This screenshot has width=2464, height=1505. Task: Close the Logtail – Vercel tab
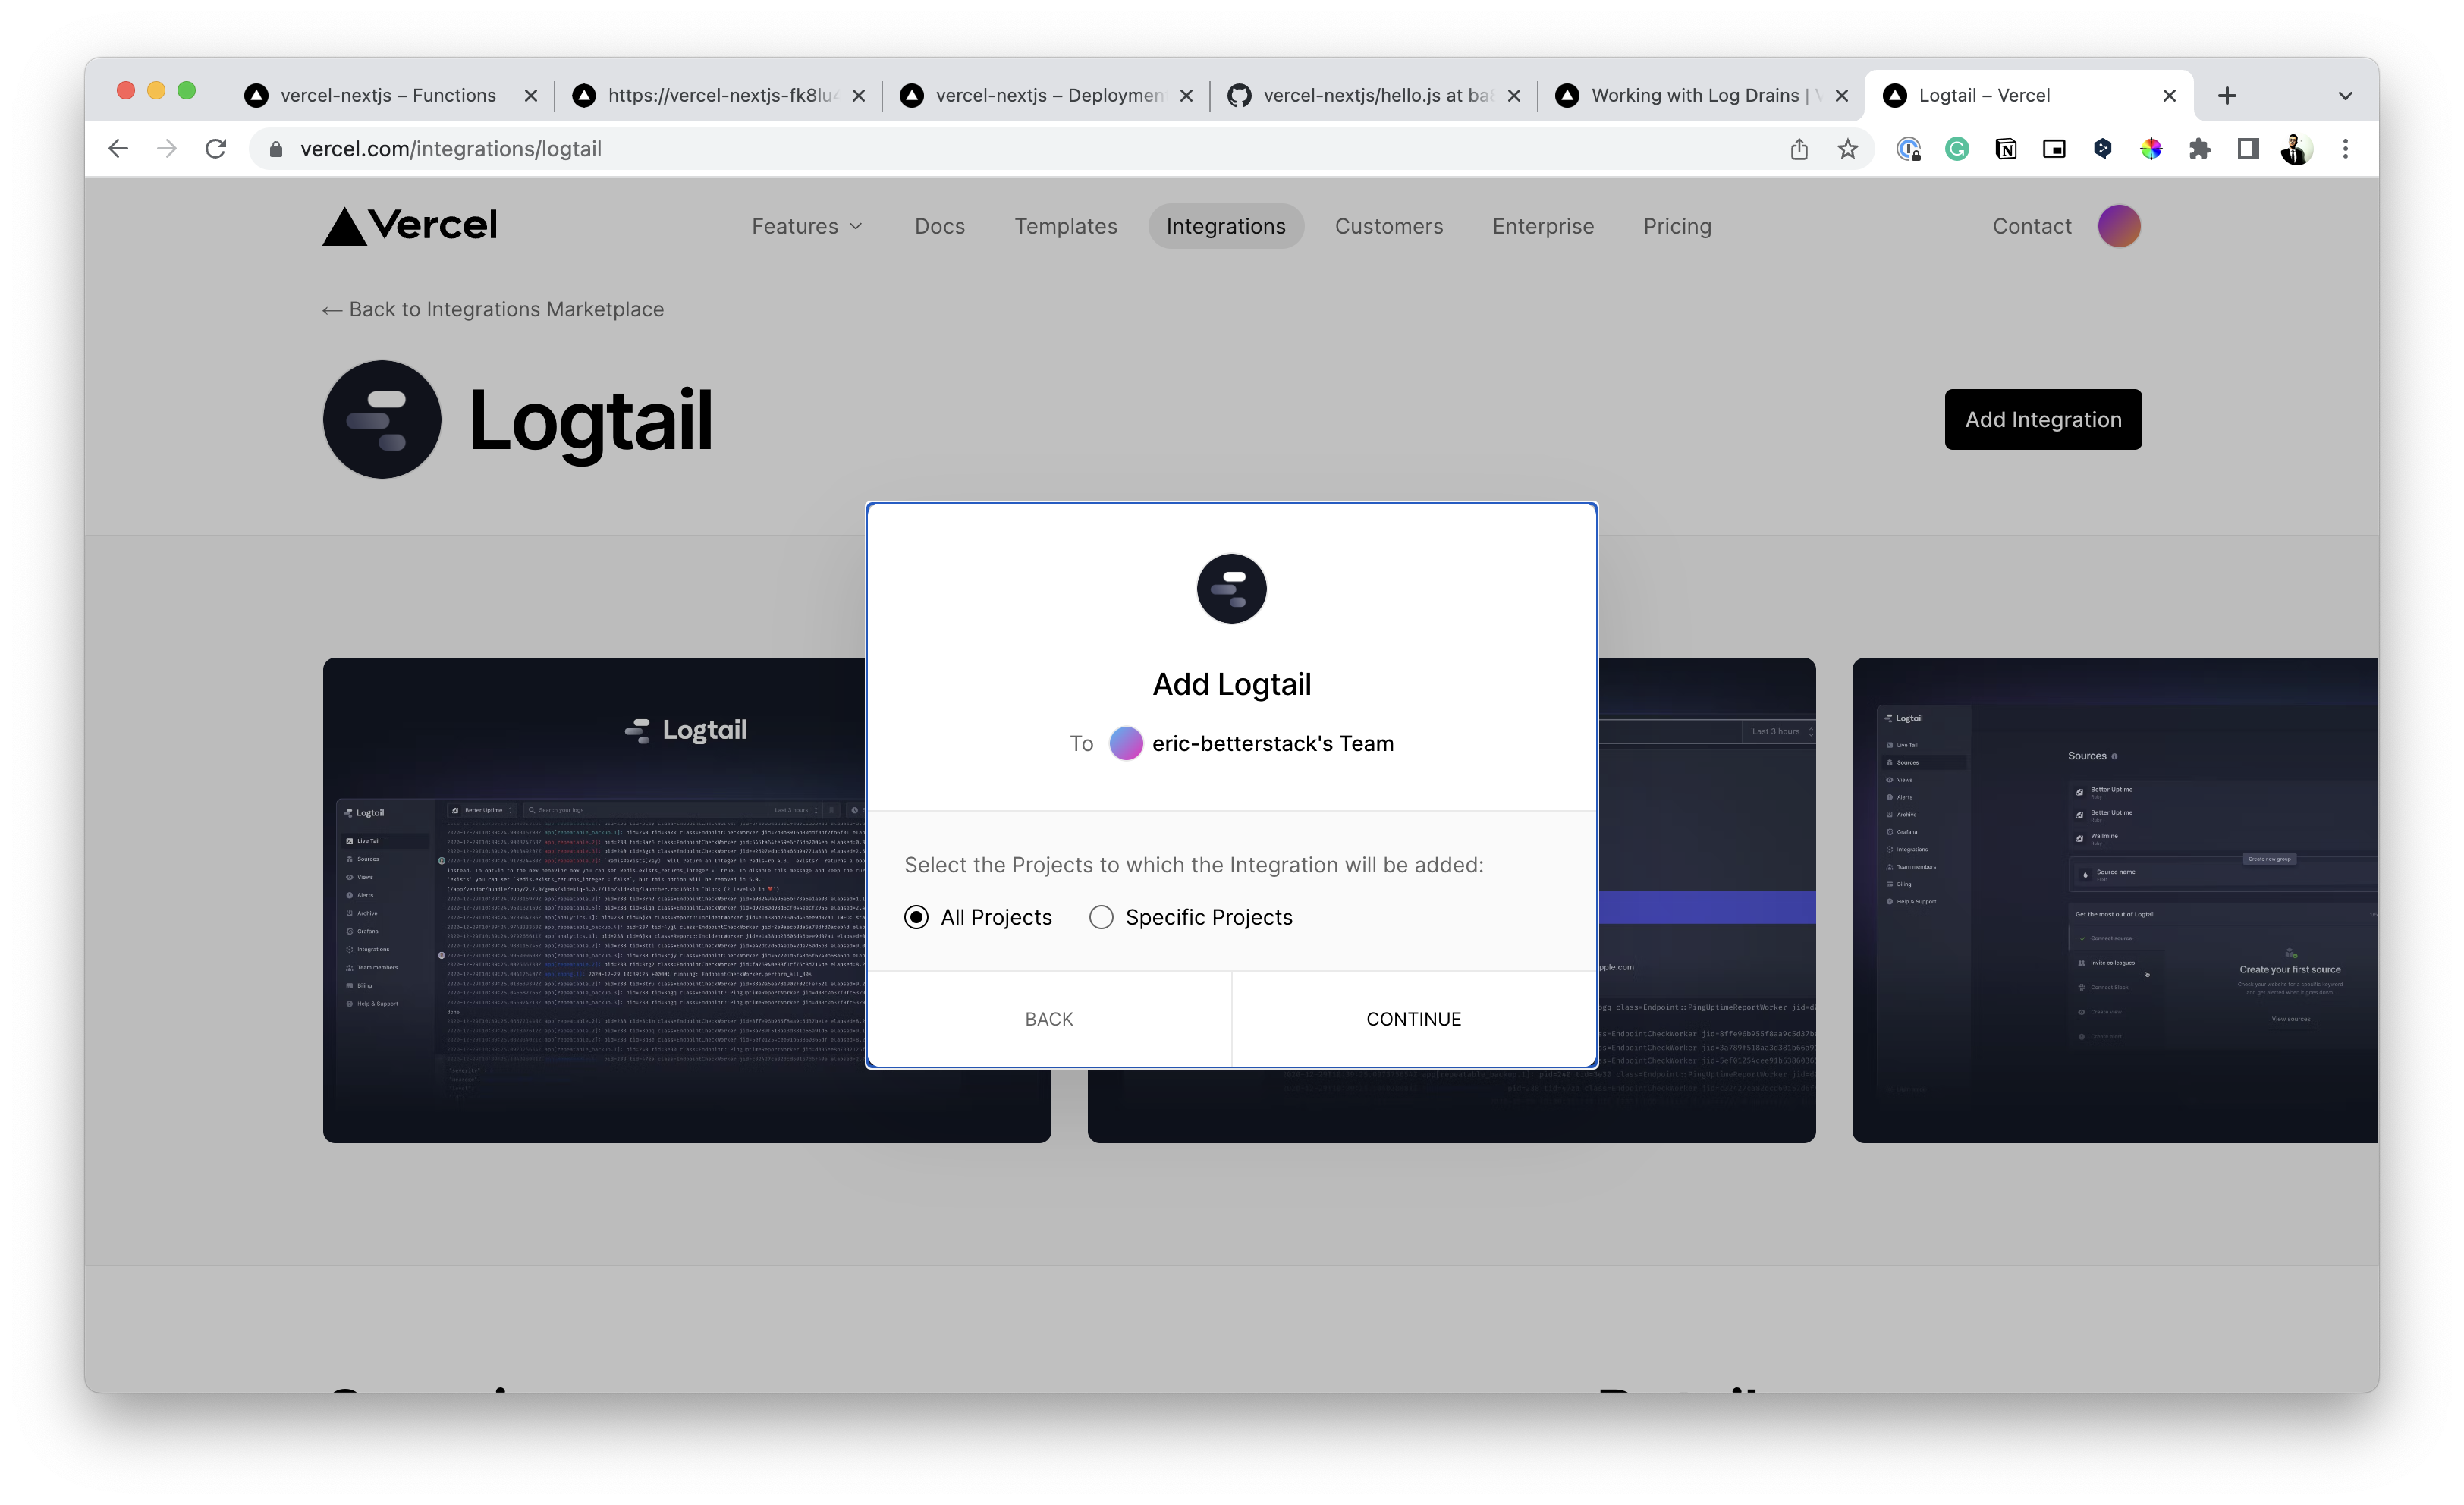pyautogui.click(x=2169, y=96)
